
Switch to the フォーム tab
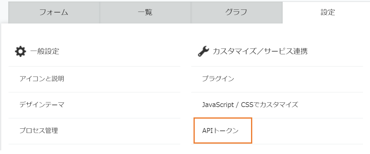54,13
